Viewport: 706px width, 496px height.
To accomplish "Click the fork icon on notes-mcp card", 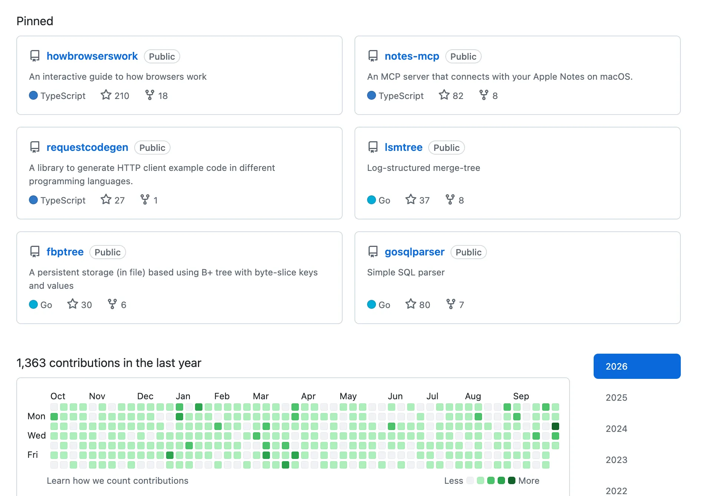I will 484,95.
